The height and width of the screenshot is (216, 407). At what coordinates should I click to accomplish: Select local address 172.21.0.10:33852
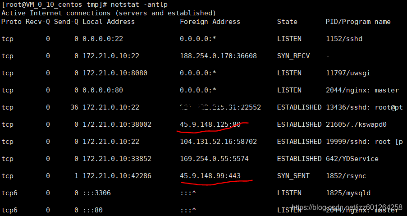(117, 159)
